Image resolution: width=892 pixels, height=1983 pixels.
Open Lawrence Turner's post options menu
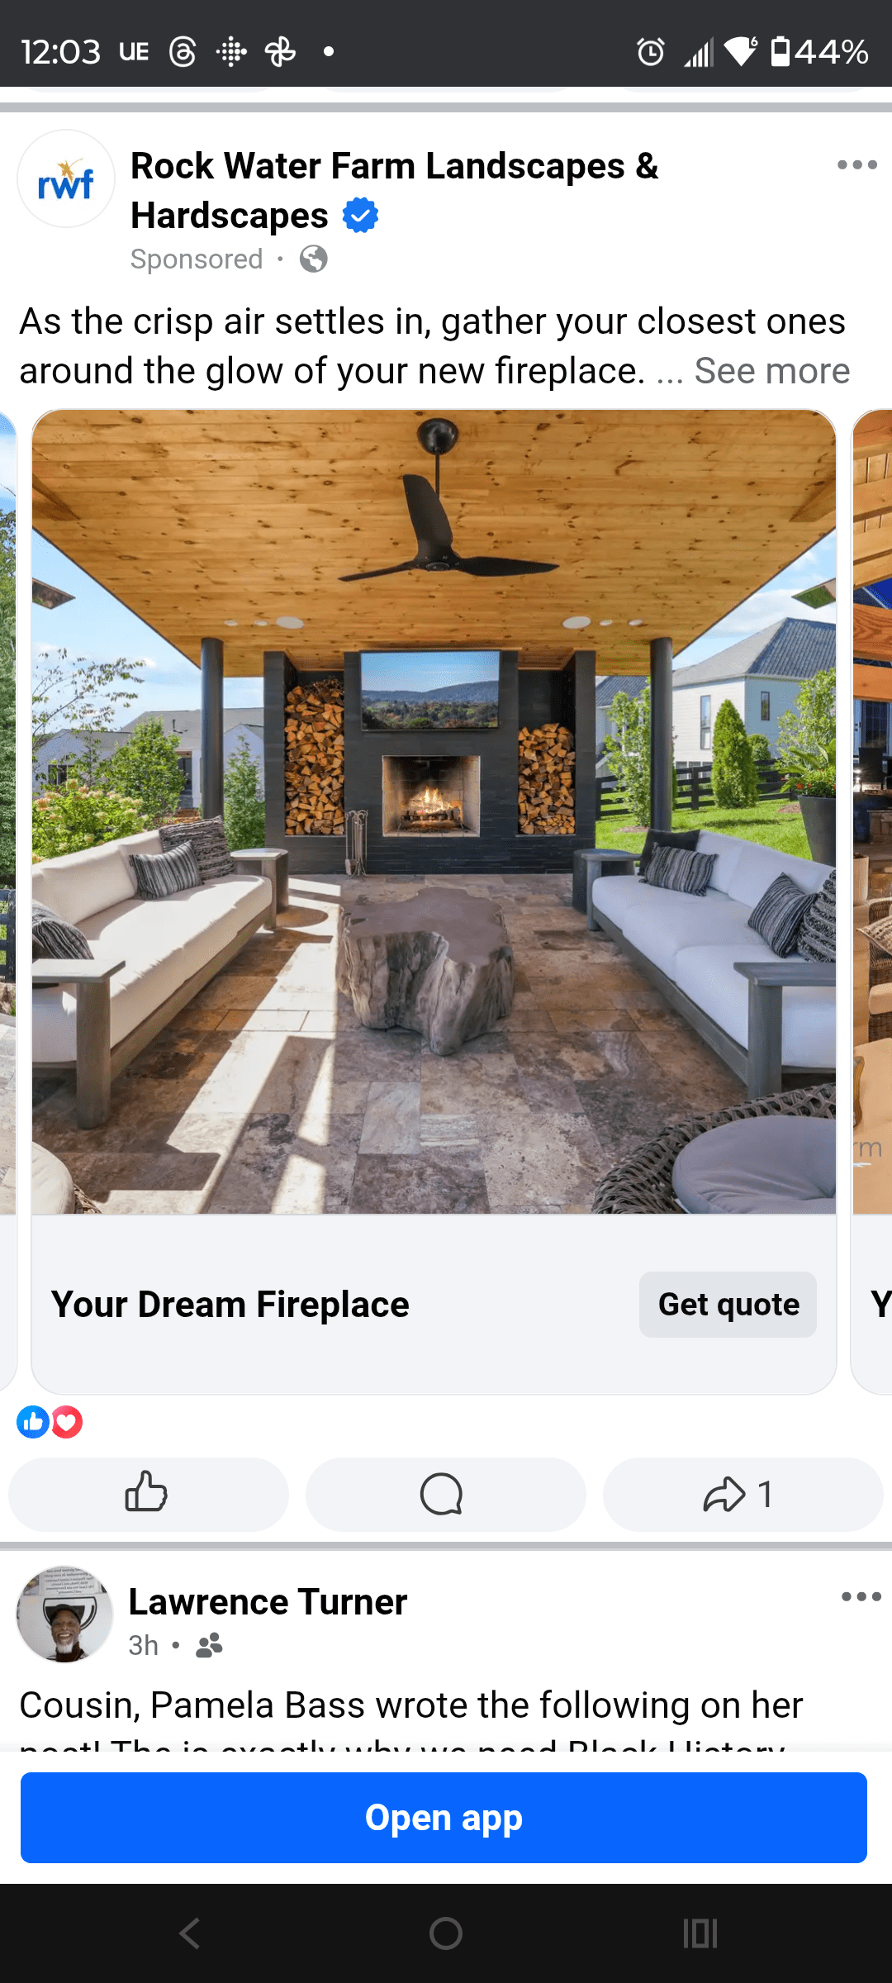point(861,1596)
